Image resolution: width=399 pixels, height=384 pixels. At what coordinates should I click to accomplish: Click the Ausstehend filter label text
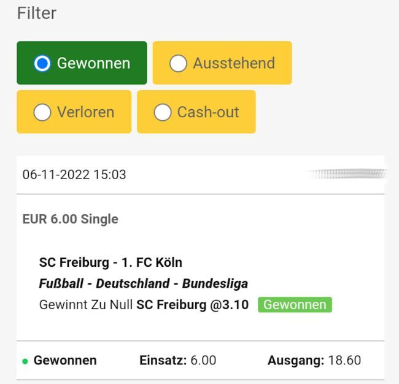[233, 63]
